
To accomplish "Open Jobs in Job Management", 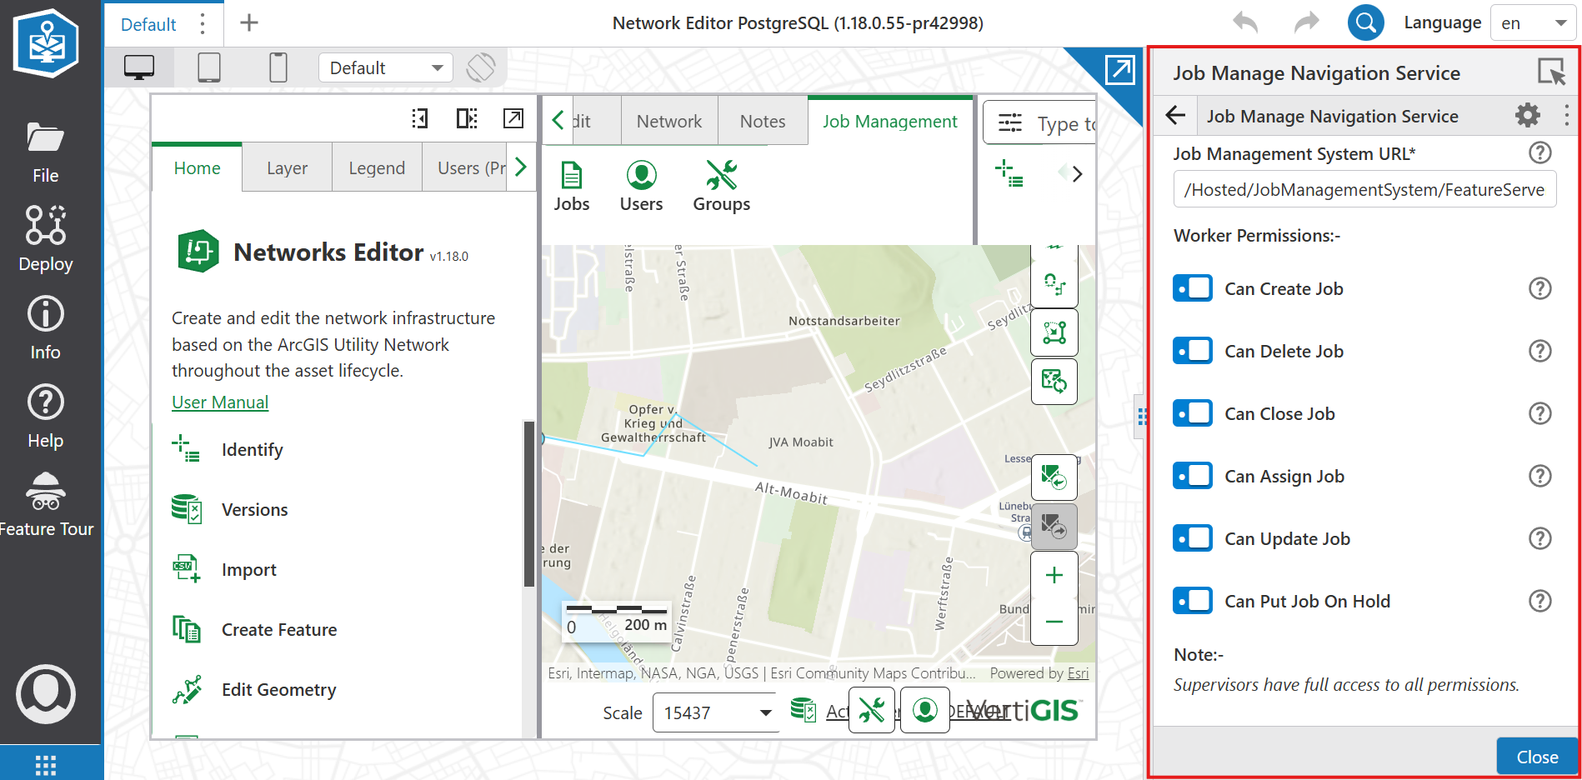I will pyautogui.click(x=572, y=187).
